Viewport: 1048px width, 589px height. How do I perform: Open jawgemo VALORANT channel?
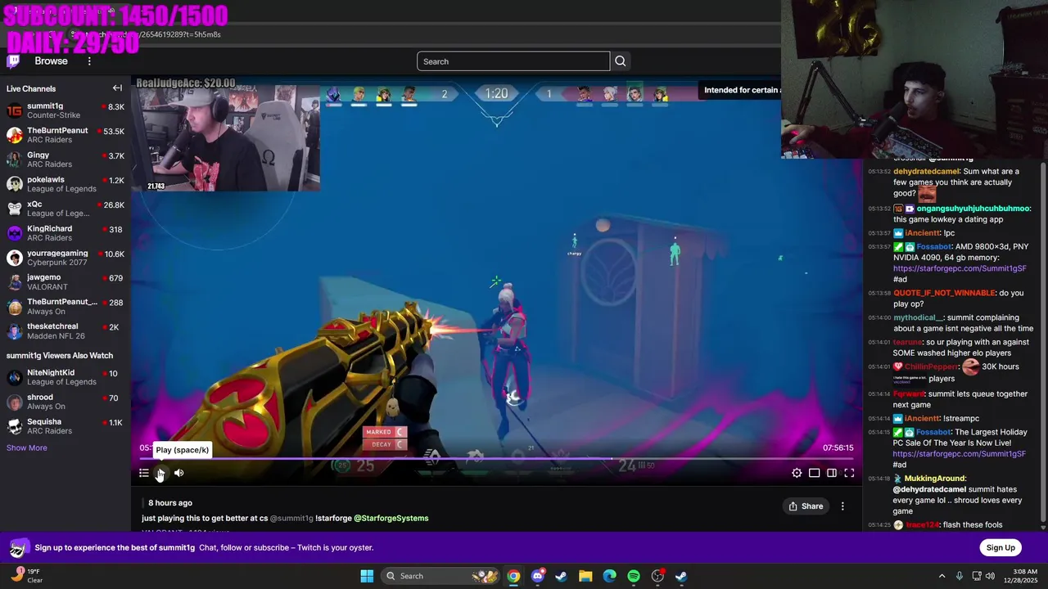click(x=65, y=282)
